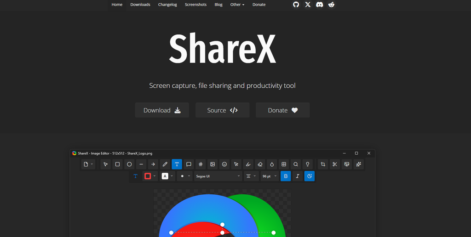Toggle Bold text formatting
The image size is (471, 237).
pyautogui.click(x=286, y=176)
